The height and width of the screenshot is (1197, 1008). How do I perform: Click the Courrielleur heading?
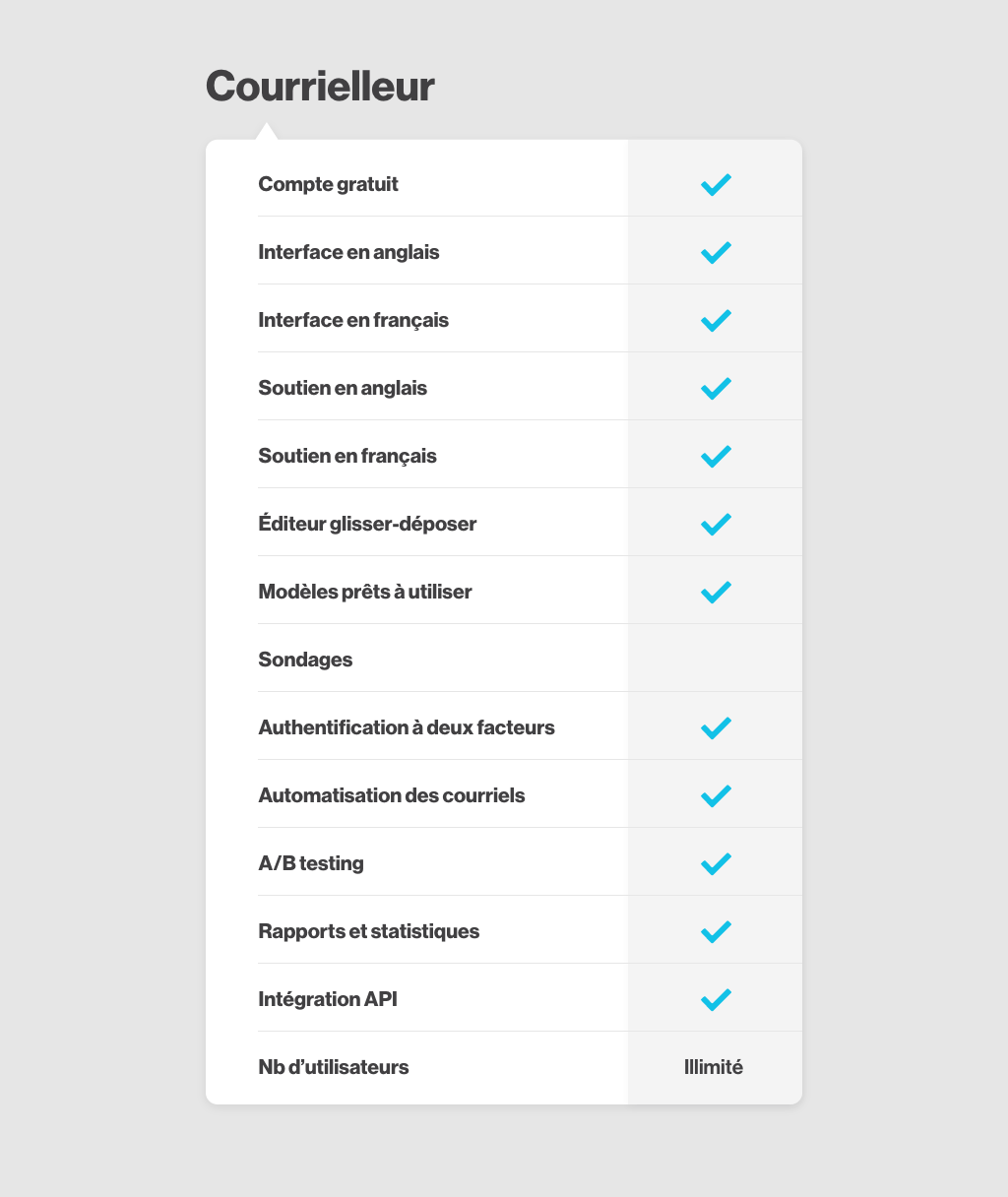tap(320, 87)
